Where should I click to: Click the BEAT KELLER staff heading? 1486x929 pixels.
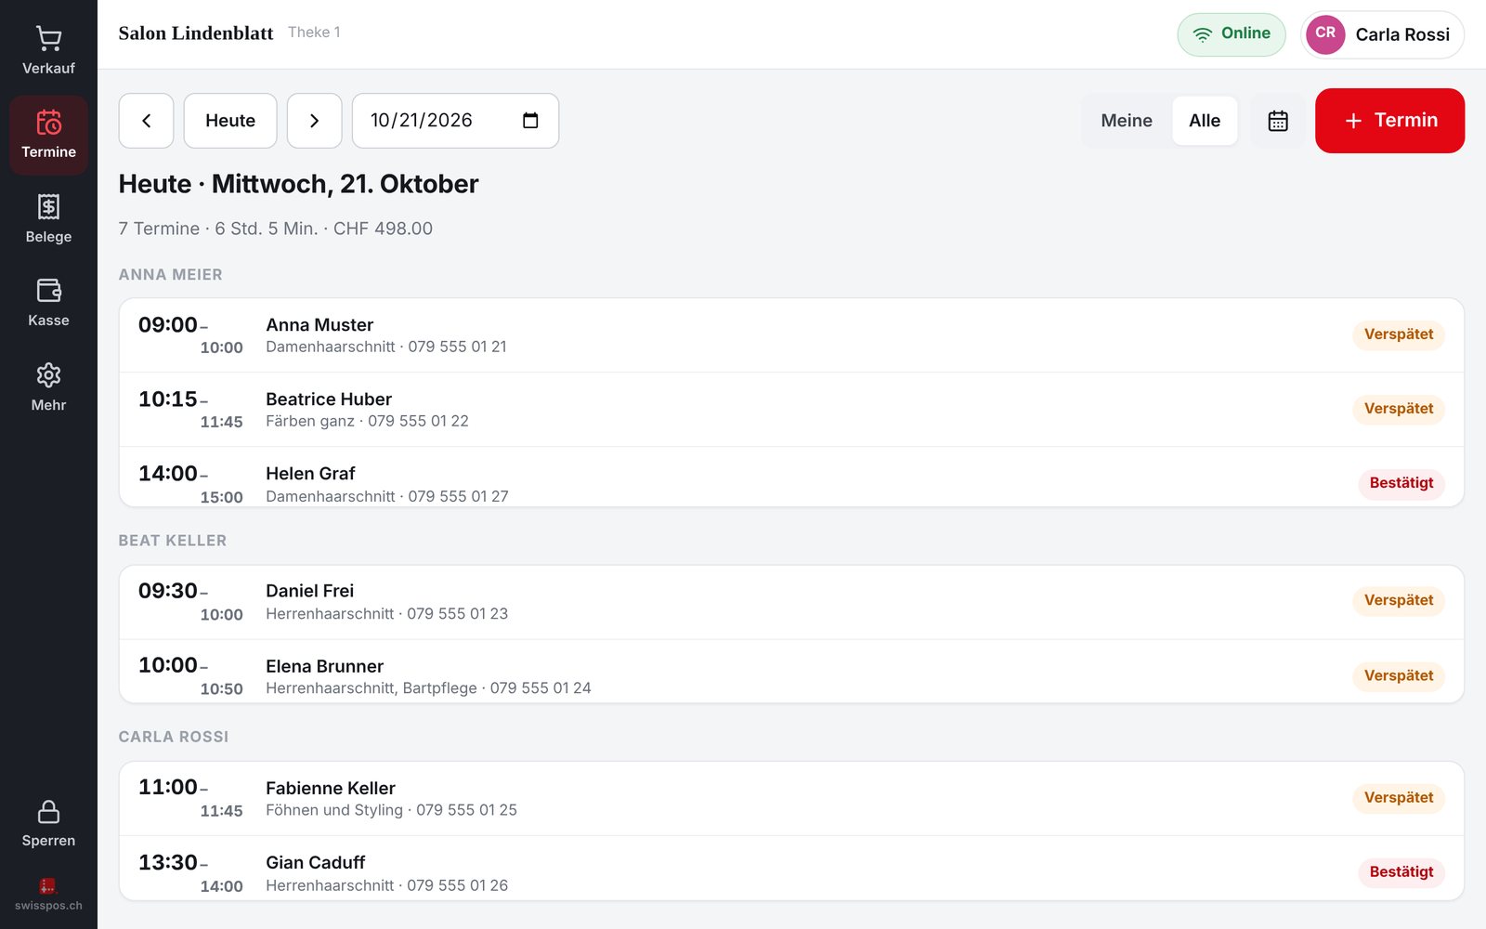pos(172,541)
